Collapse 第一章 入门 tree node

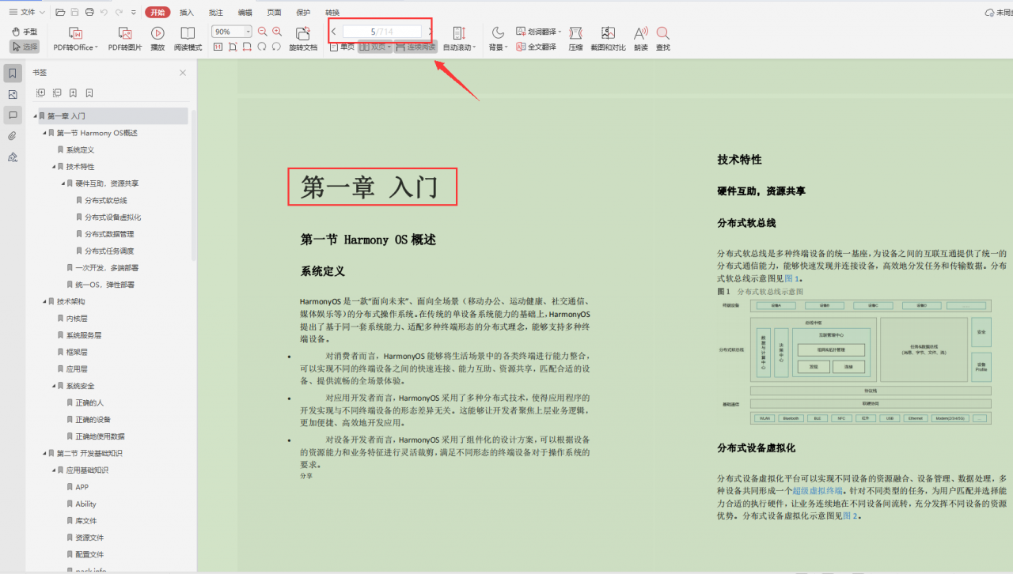coord(35,116)
